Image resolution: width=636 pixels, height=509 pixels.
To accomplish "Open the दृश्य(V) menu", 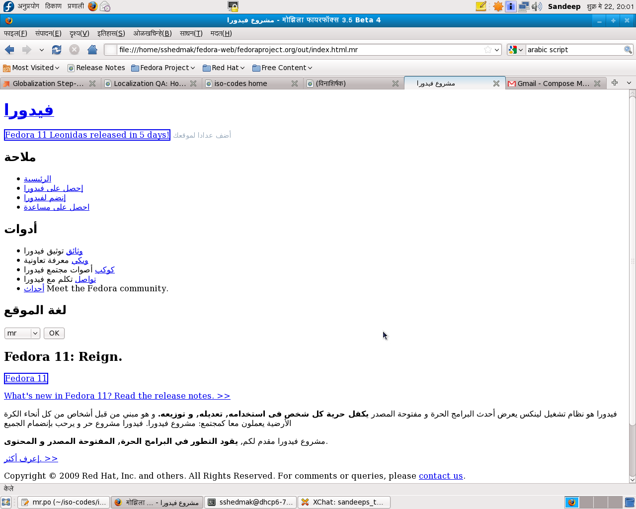I will (79, 33).
